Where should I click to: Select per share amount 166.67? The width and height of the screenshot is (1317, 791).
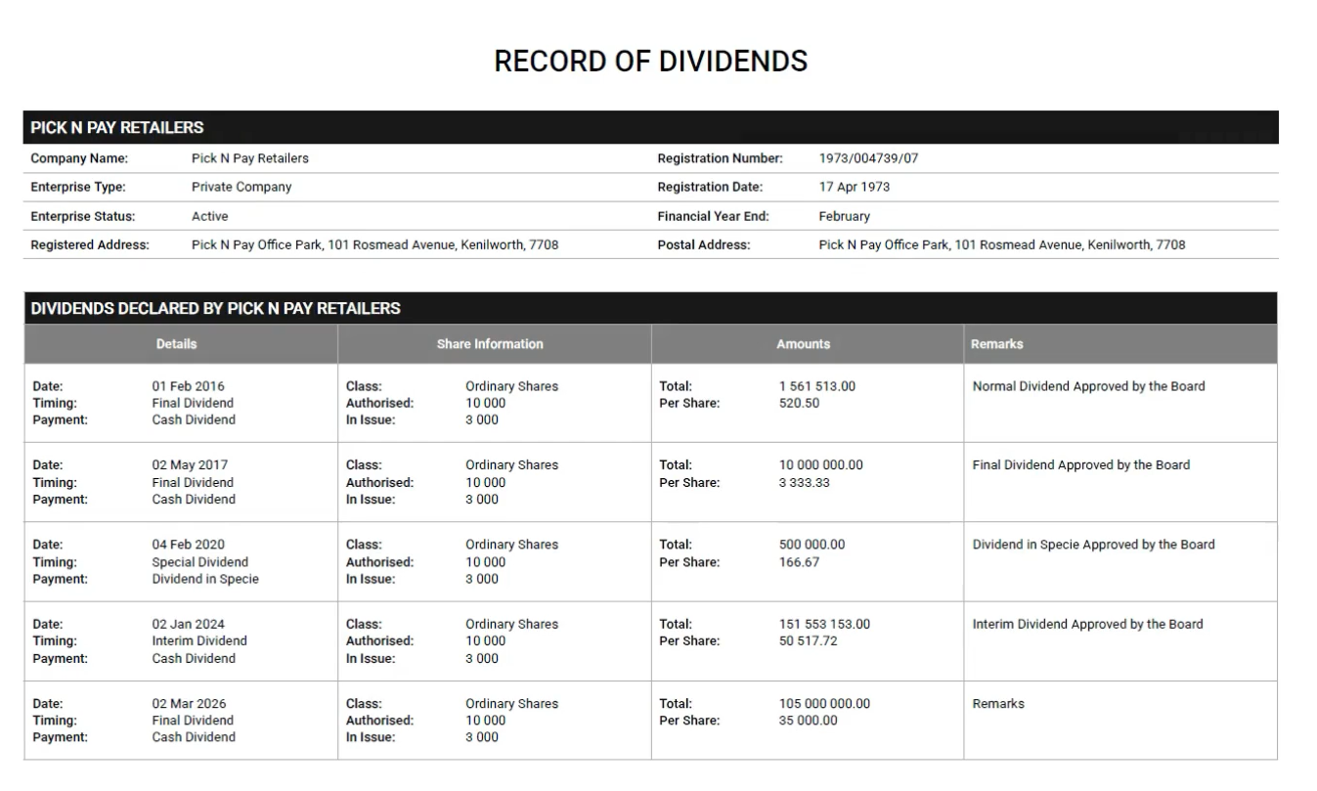pyautogui.click(x=800, y=562)
